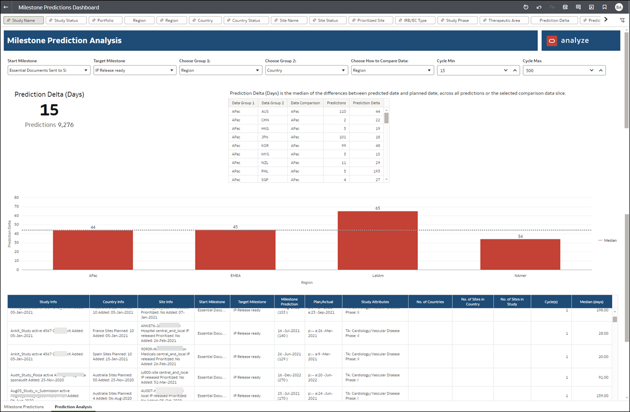Open the Start Milestone dropdown
Screen dimensions: 630x412
click(48, 70)
